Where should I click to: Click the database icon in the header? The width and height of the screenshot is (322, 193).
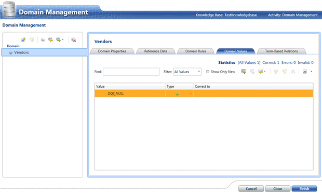[9, 9]
